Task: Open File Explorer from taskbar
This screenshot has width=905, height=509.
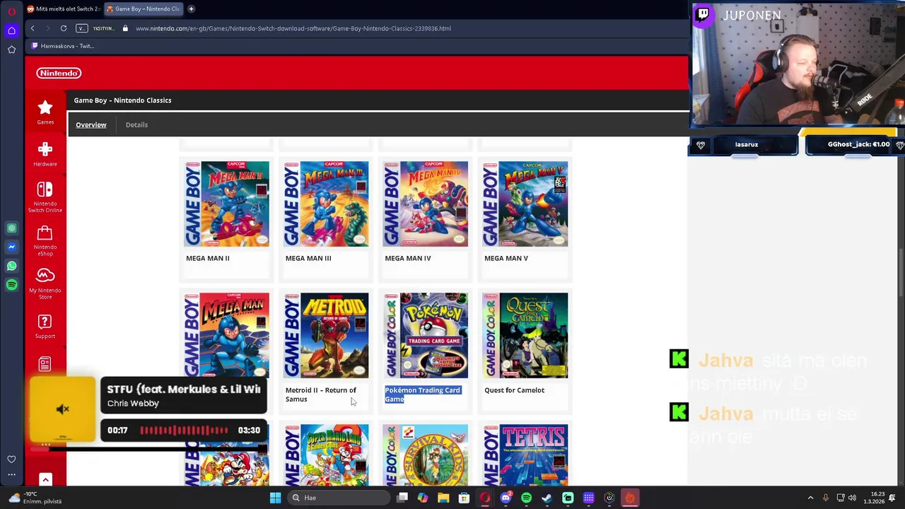Action: 443,498
